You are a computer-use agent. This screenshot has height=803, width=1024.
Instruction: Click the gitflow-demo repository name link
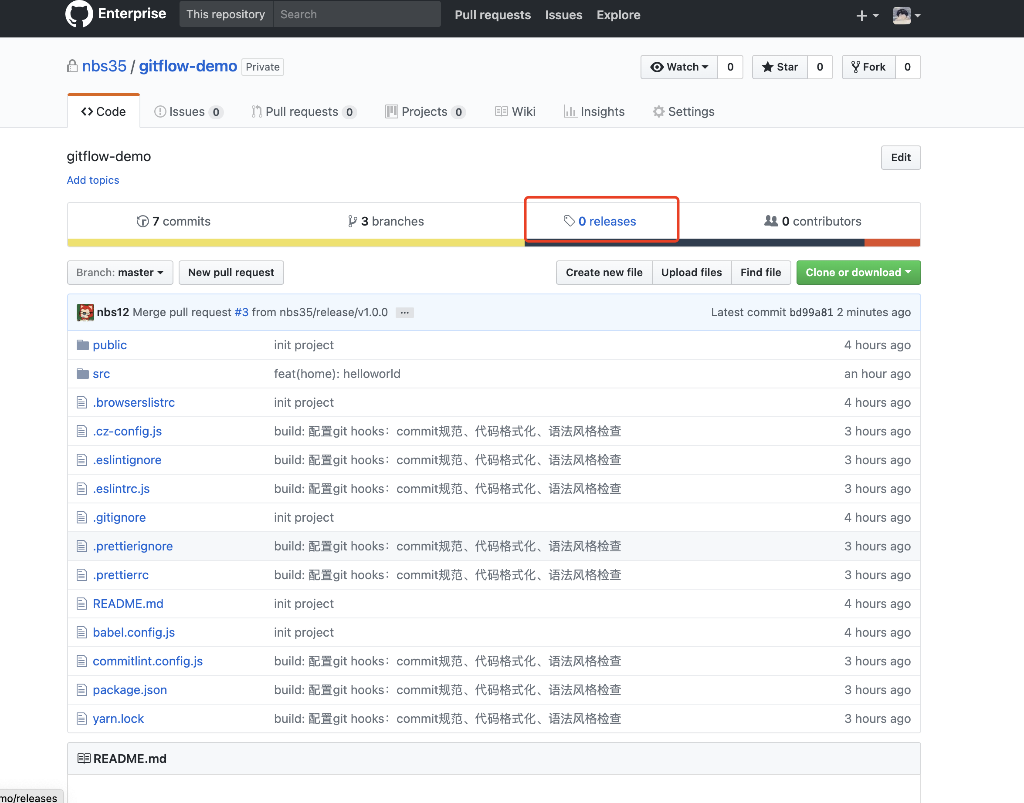point(188,66)
